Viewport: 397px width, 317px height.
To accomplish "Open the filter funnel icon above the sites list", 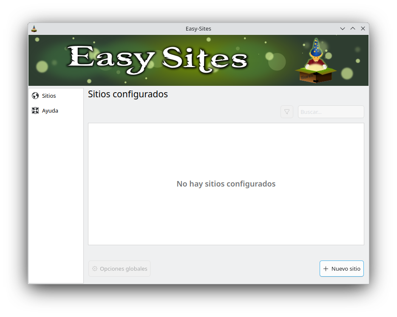I will [286, 111].
